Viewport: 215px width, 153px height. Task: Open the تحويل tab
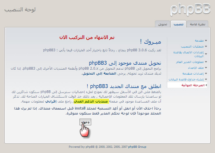[163, 24]
